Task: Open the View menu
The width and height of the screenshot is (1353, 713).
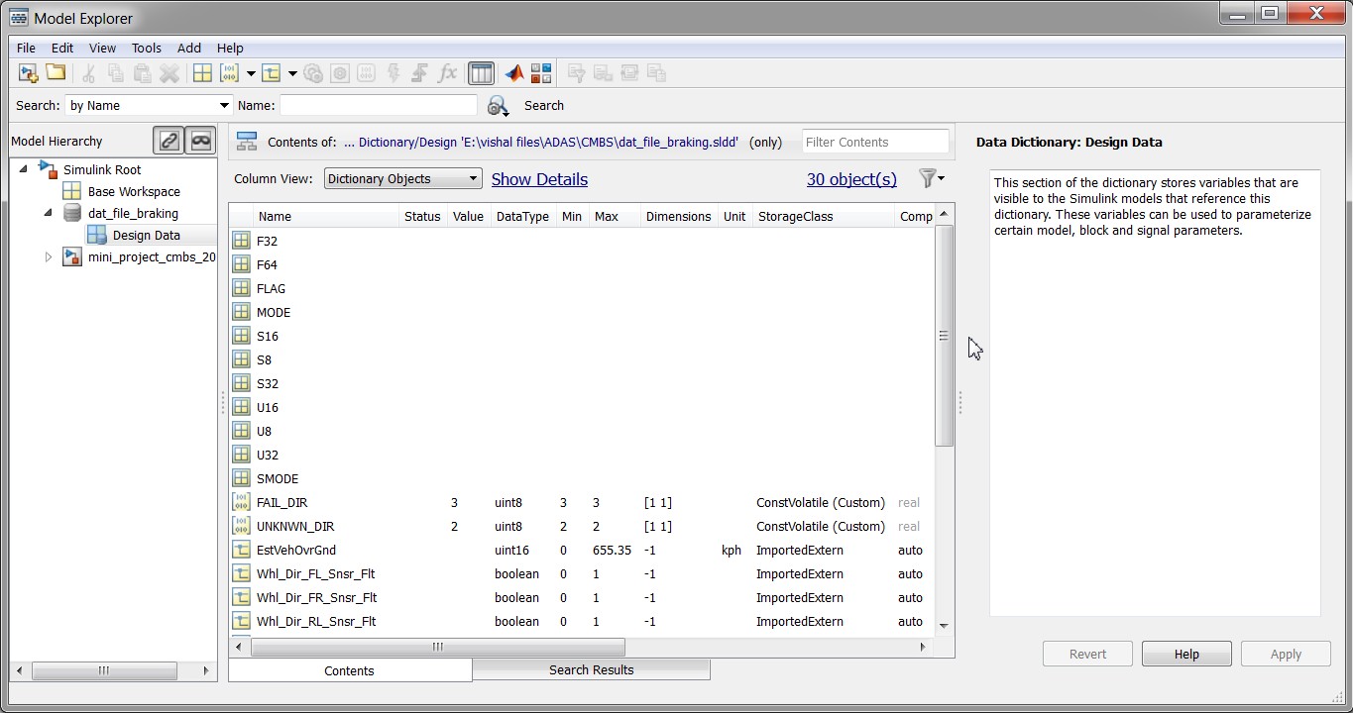Action: [x=102, y=48]
